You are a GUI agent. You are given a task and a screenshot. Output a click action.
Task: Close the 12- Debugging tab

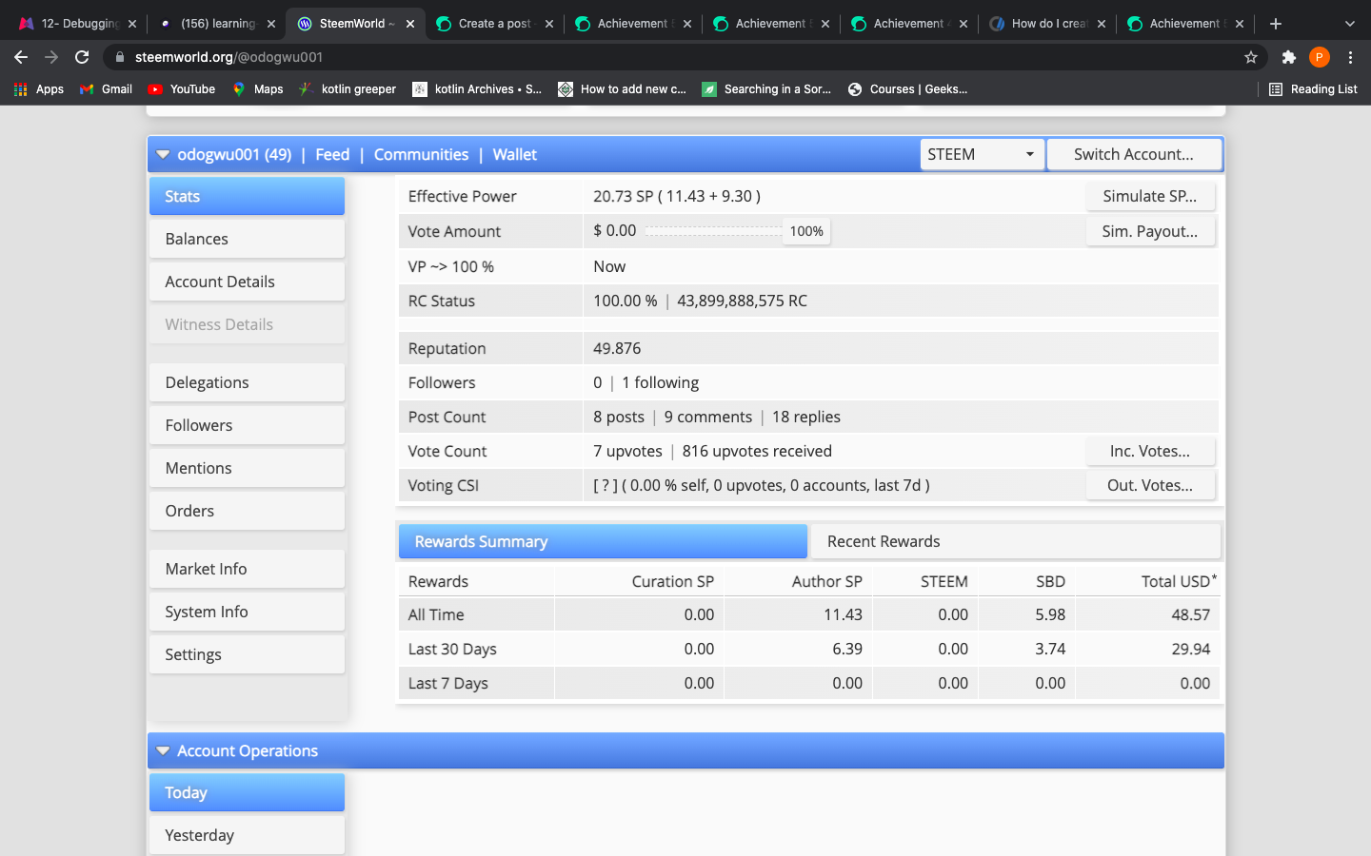click(132, 24)
